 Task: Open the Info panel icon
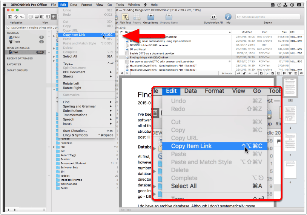pyautogui.click(x=228, y=17)
